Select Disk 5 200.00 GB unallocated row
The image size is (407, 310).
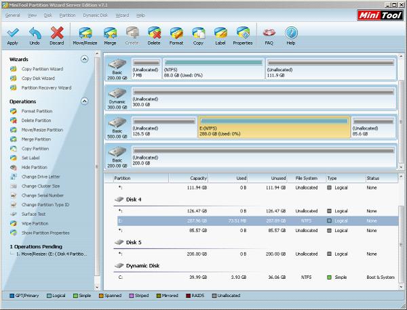pos(258,254)
